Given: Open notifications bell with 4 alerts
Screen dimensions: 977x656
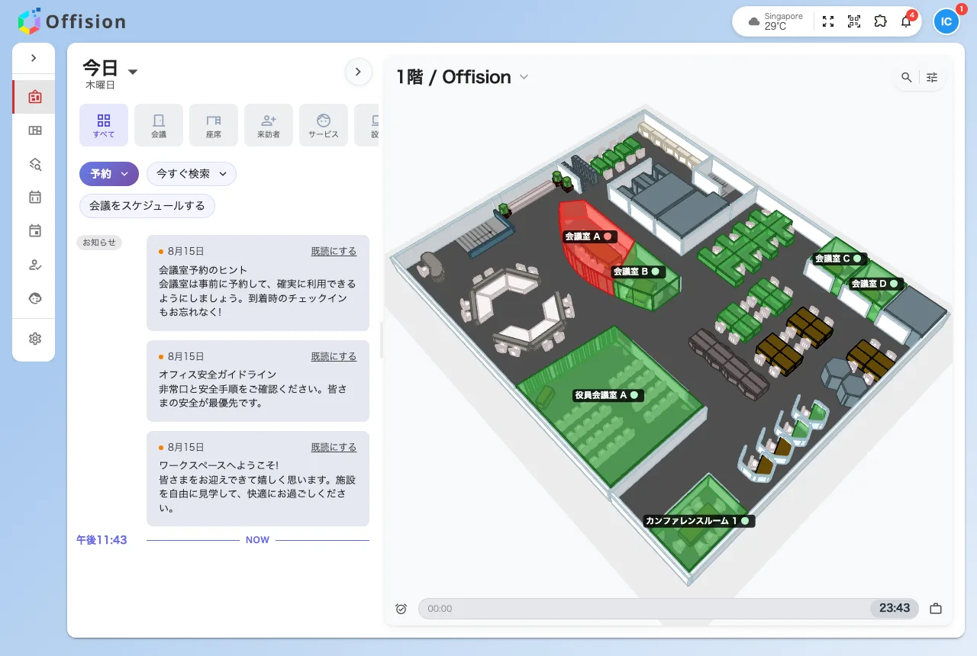Looking at the screenshot, I should [906, 21].
